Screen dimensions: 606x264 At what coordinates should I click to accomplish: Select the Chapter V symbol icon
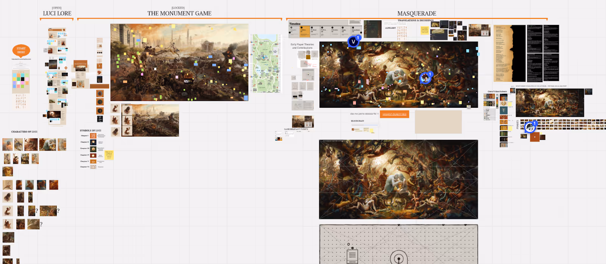coord(93,162)
